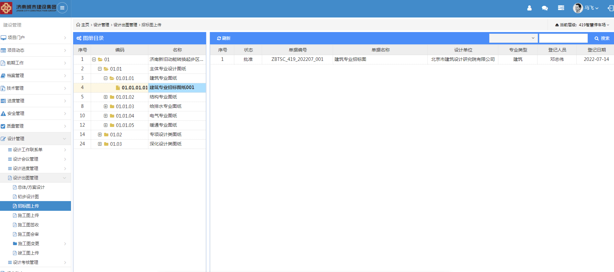Open the 质量管理 sidebar menu
Image resolution: width=614 pixels, height=272 pixels.
pyautogui.click(x=15, y=126)
